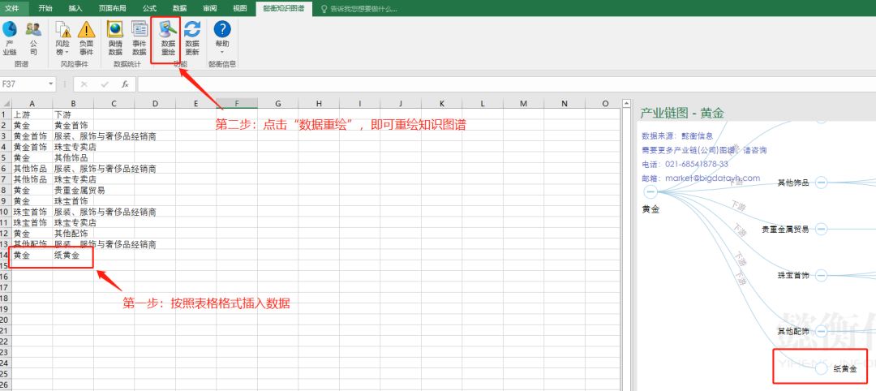Screen dimensions: 876x391
Task: Click the insert function fx icon
Action: coord(125,84)
